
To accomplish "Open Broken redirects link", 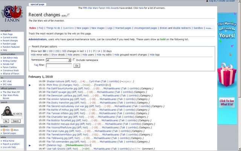I will pos(163,28).
